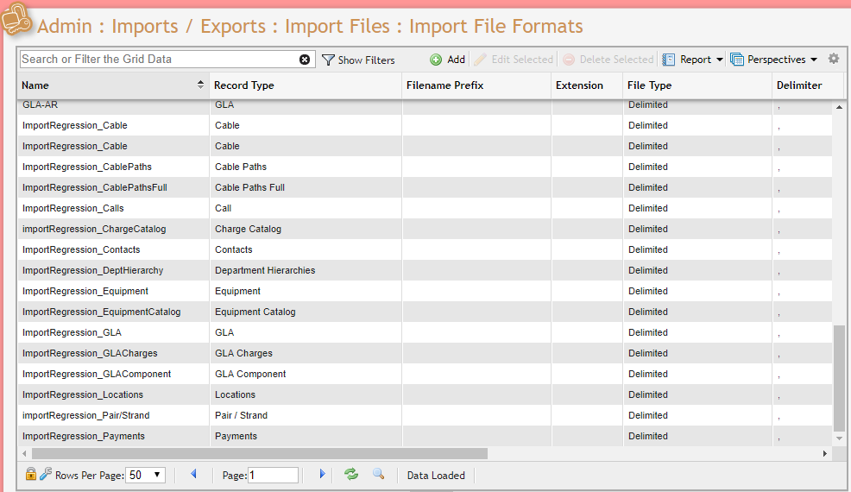Click the Add button
This screenshot has width=851, height=492.
[x=448, y=60]
